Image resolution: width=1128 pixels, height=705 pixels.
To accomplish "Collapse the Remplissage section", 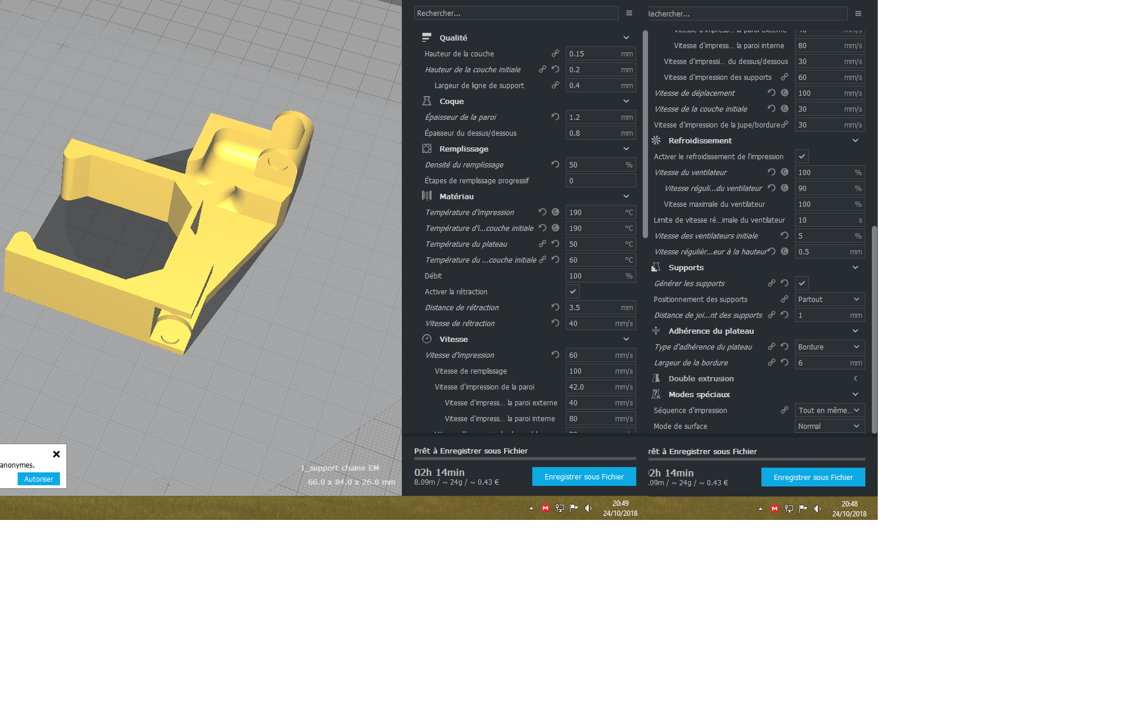I will tap(626, 149).
